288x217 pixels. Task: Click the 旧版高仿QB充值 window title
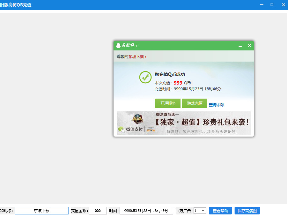tap(16, 5)
